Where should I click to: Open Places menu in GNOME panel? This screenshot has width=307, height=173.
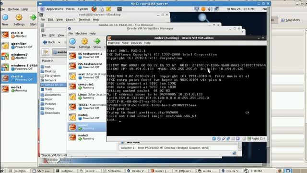(x=71, y=9)
